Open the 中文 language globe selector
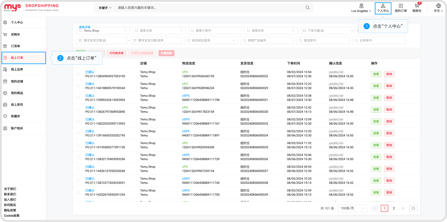The width and height of the screenshot is (447, 222). [x=439, y=8]
